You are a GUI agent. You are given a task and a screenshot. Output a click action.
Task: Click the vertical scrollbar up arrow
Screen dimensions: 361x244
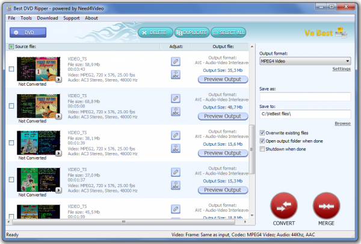point(252,47)
